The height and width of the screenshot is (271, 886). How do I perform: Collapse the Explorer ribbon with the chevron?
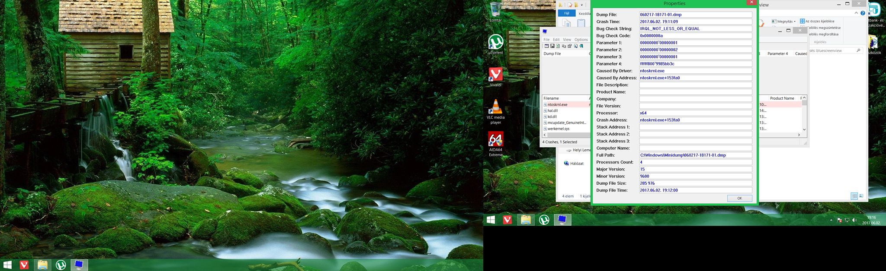[x=856, y=13]
